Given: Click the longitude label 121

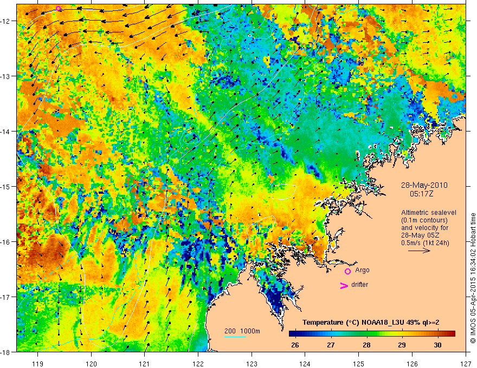Looking at the screenshot, I should [145, 364].
